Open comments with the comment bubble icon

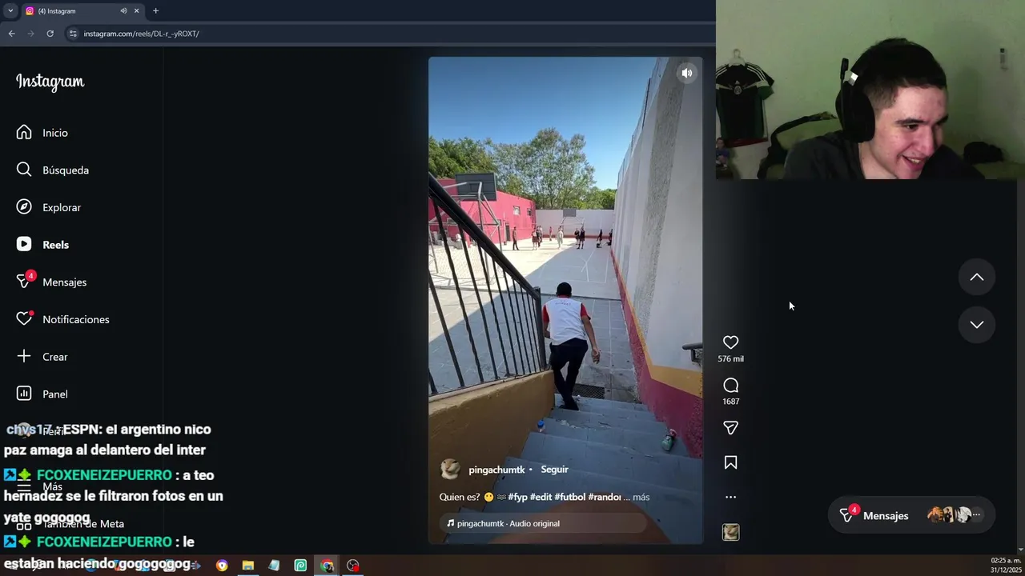730,386
